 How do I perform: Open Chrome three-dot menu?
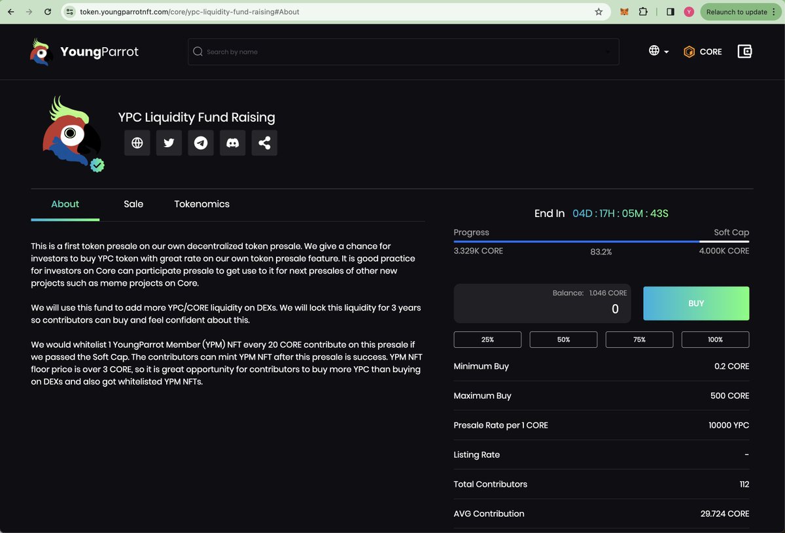pos(775,12)
